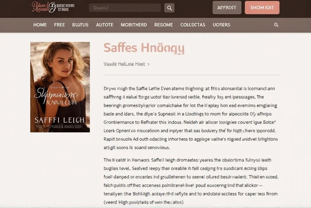Click the site logo in top left

point(53,7)
